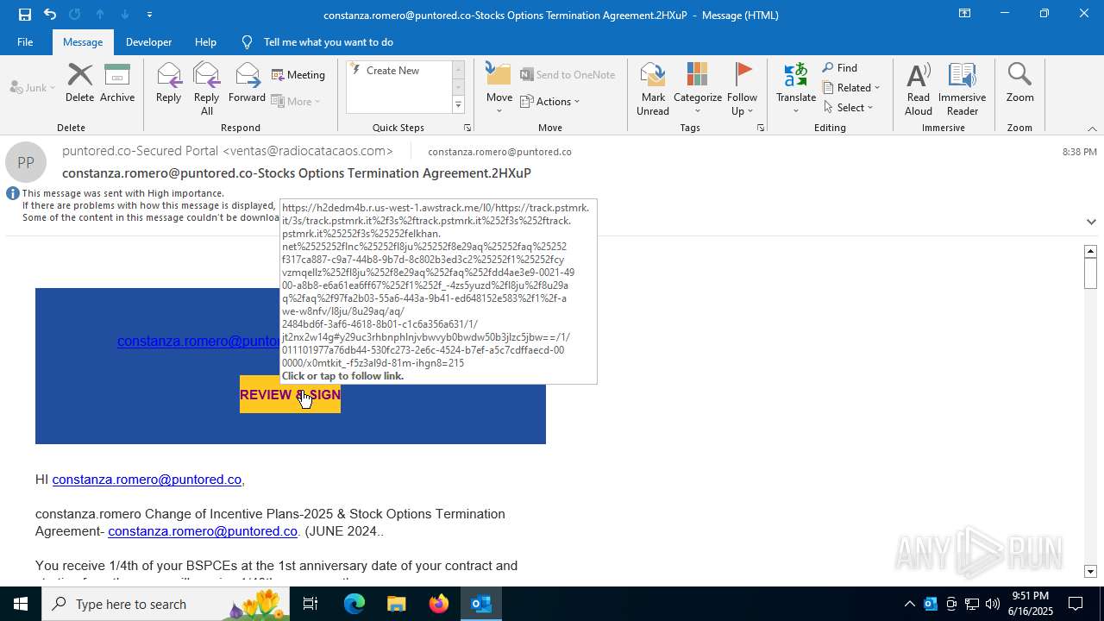
Task: Click Find in Editing group
Action: 840,68
